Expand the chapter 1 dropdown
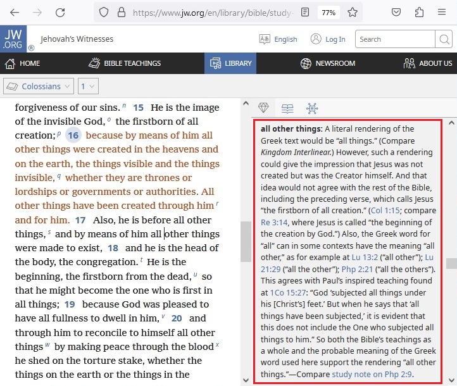 point(88,86)
